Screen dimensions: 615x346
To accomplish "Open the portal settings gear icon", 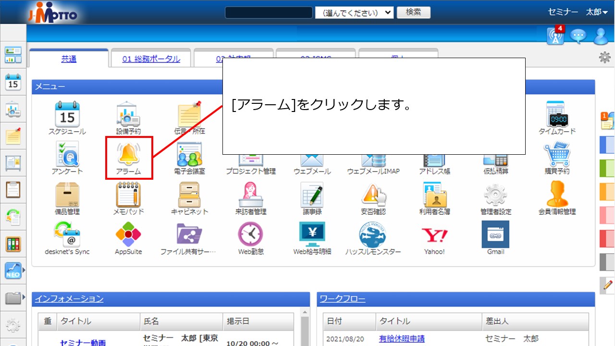I will coord(604,58).
